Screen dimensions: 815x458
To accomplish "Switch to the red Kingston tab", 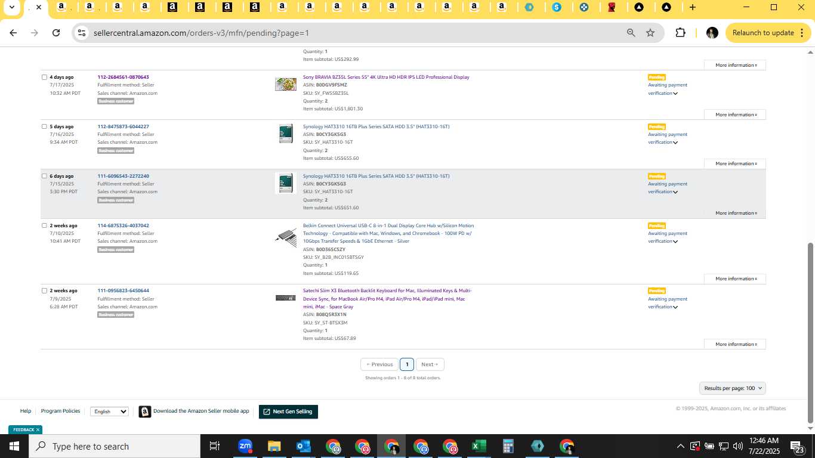I will [612, 7].
